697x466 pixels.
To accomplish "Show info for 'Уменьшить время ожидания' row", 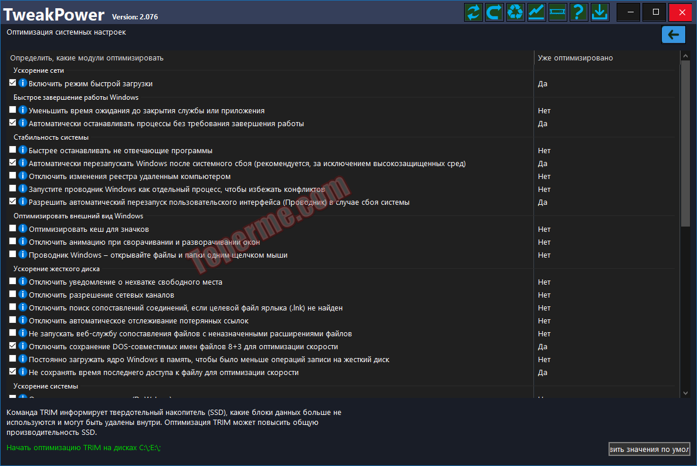I will (23, 110).
